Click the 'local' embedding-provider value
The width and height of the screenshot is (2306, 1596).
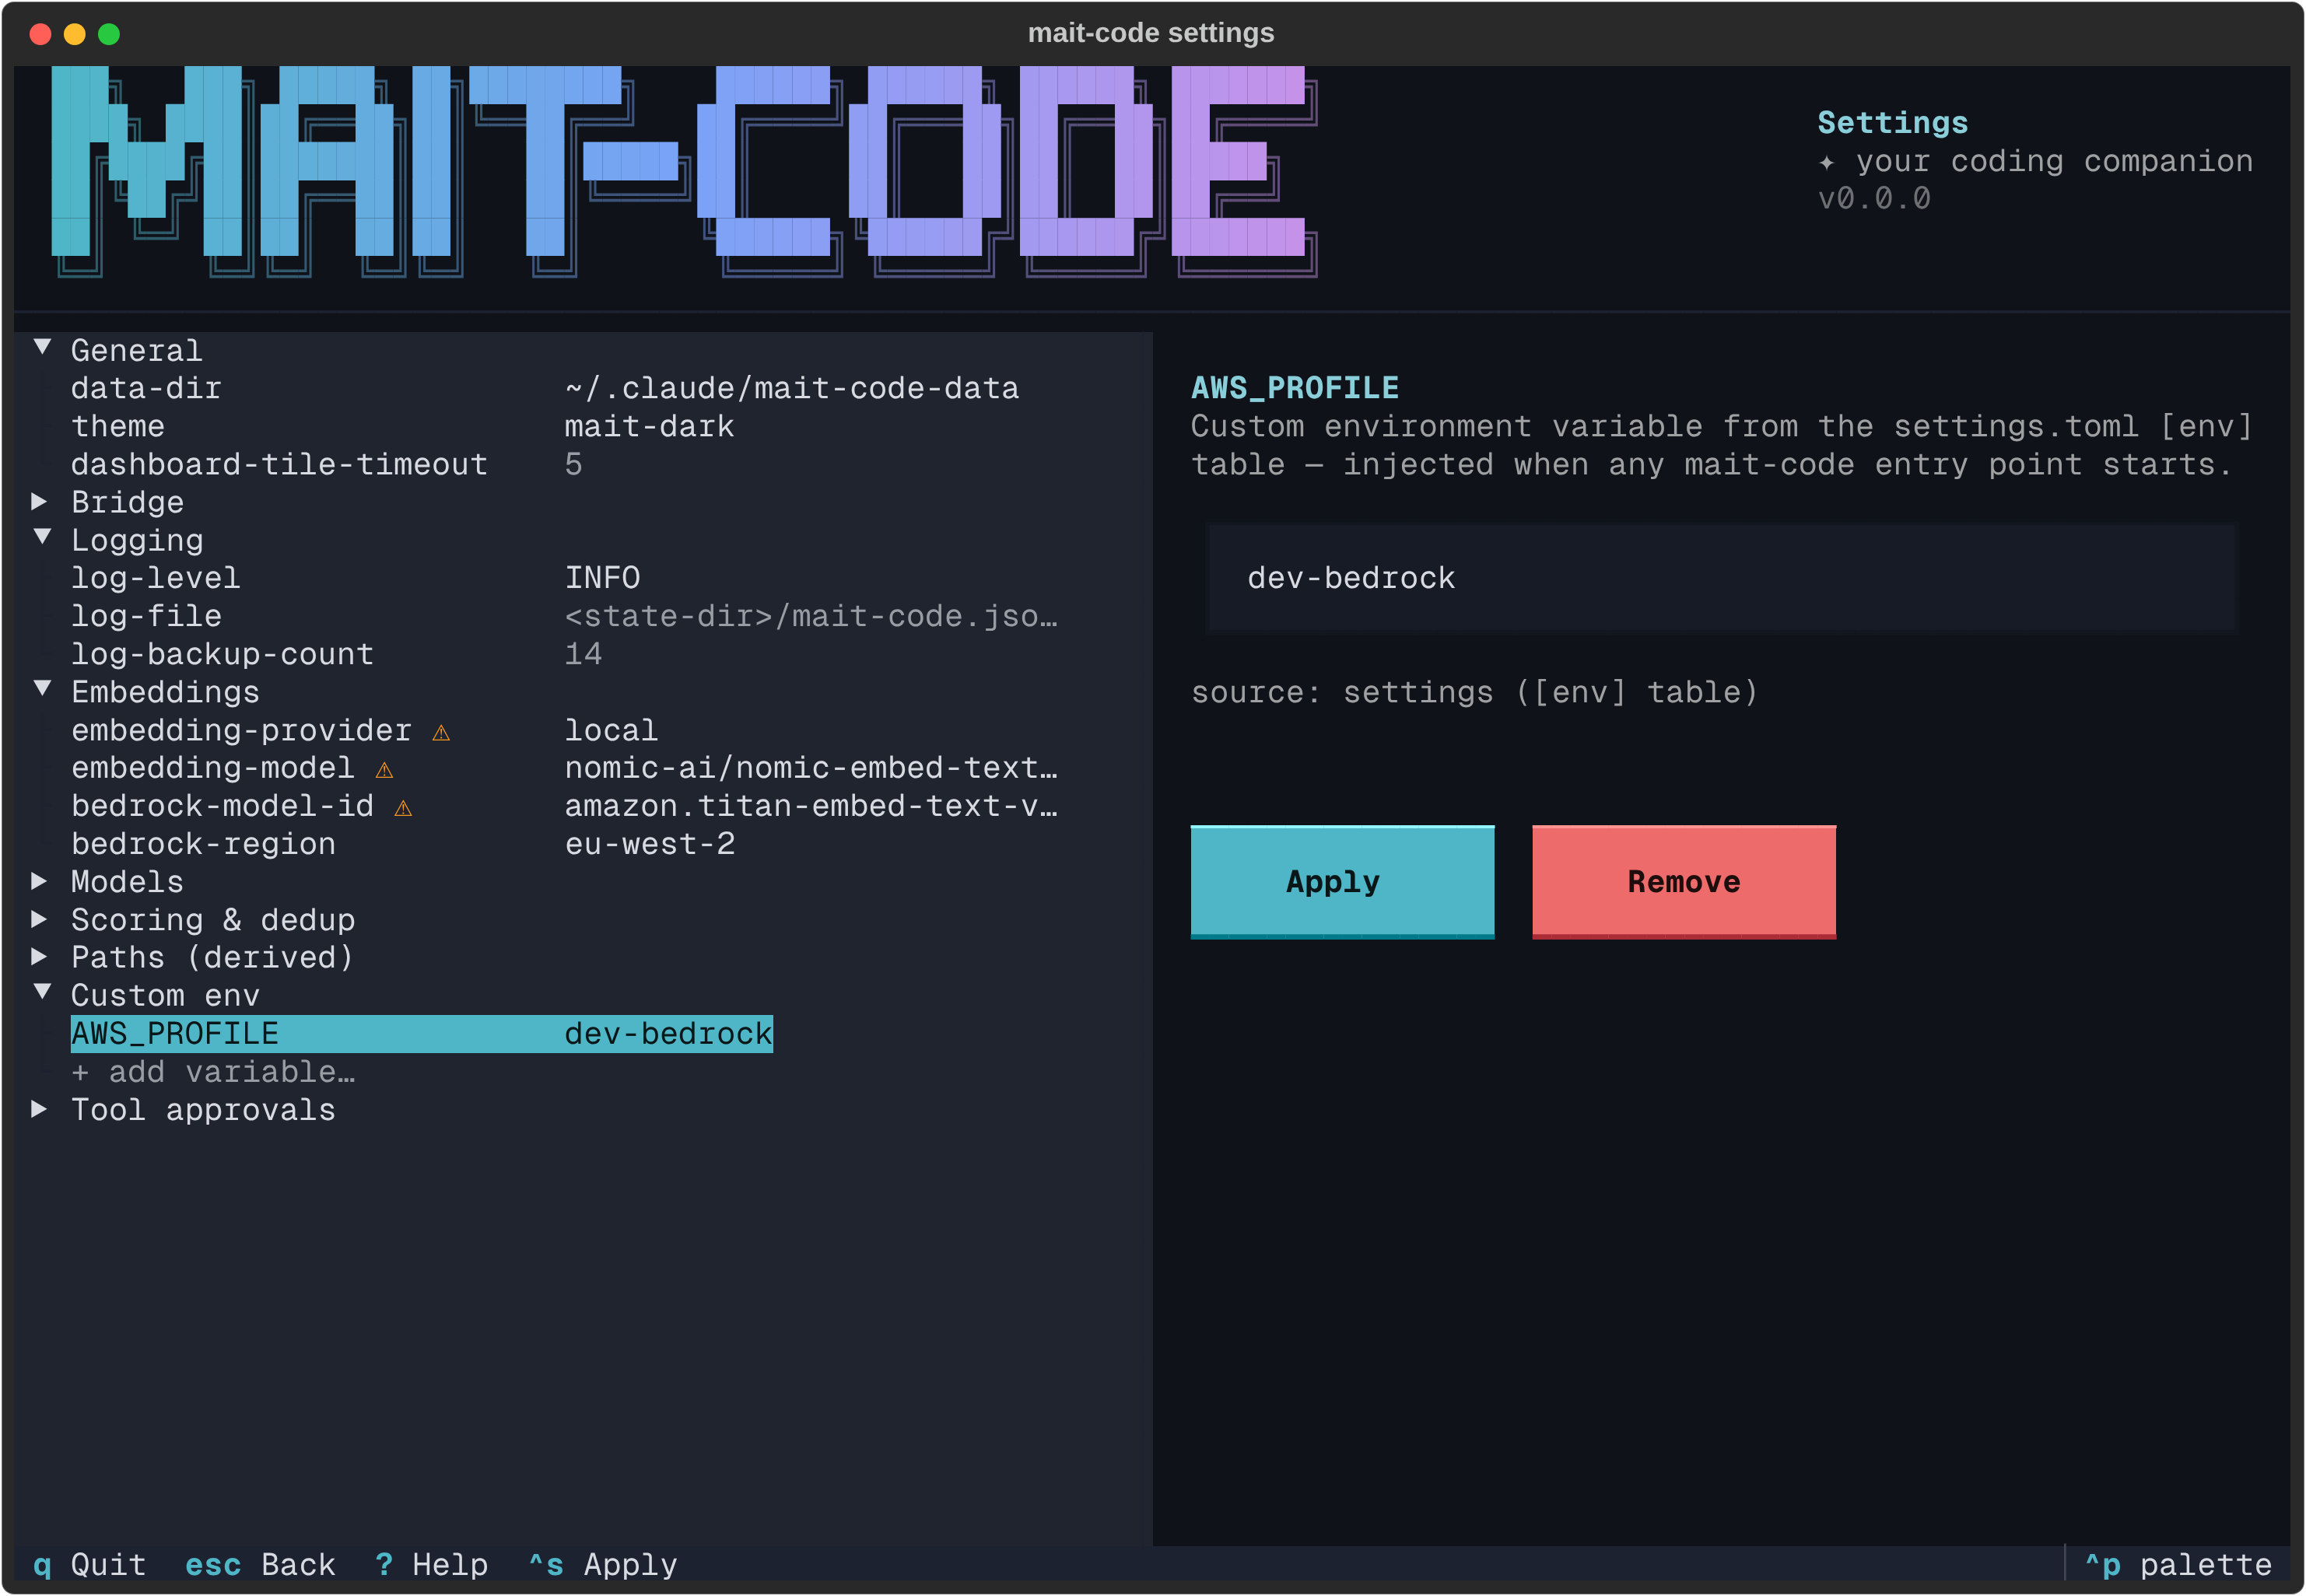[611, 730]
